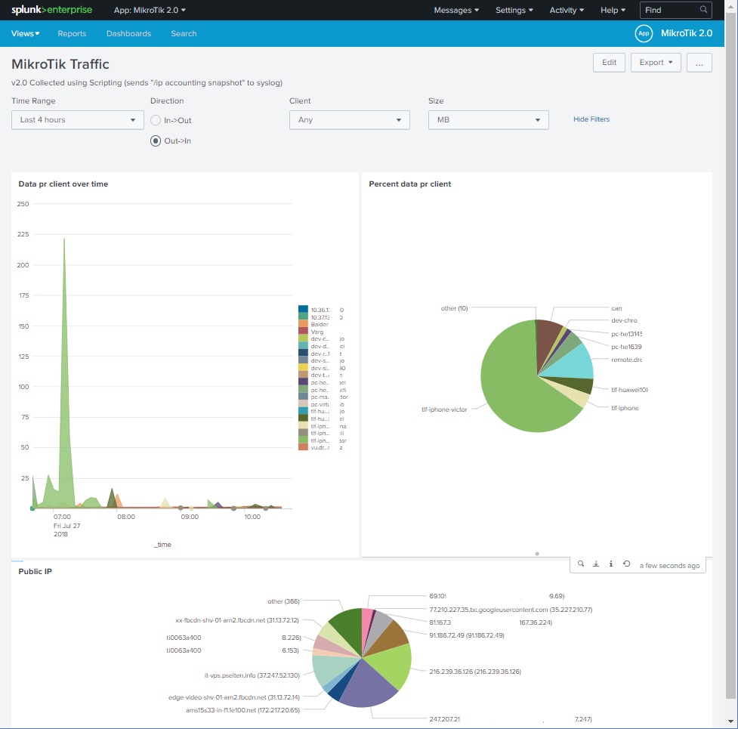Click the other (10) pie label
The width and height of the screenshot is (738, 729).
pos(454,308)
